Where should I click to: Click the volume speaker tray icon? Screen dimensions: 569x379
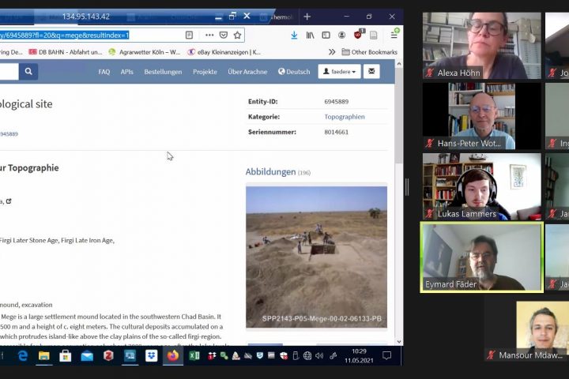pos(319,356)
